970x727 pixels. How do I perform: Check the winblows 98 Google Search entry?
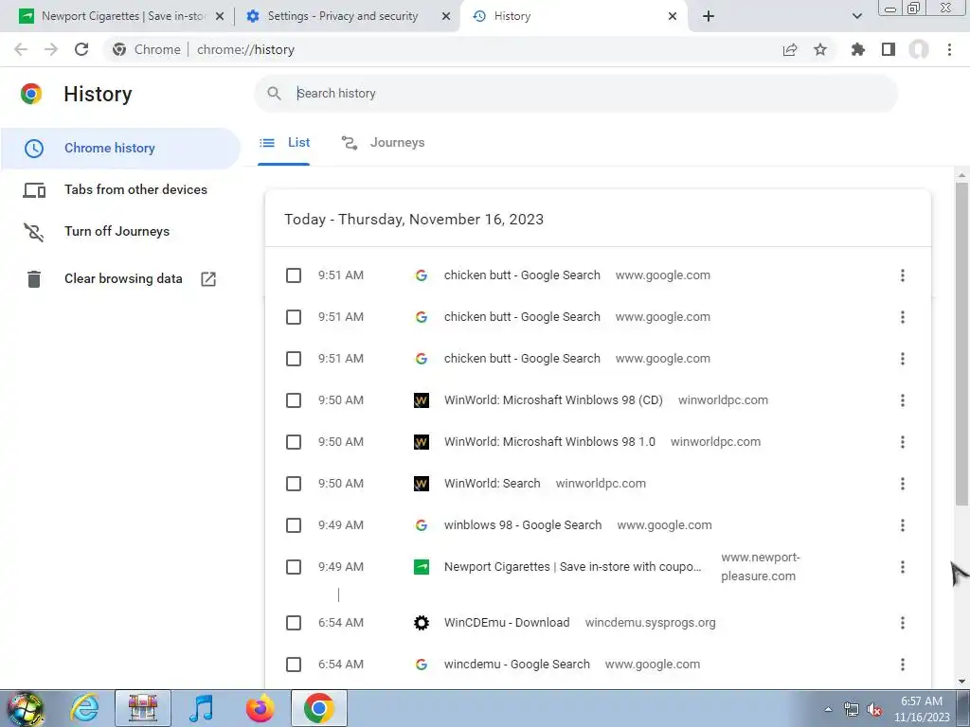tap(294, 525)
